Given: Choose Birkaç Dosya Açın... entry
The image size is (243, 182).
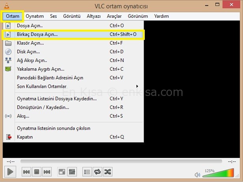Looking at the screenshot, I should pyautogui.click(x=73, y=34).
